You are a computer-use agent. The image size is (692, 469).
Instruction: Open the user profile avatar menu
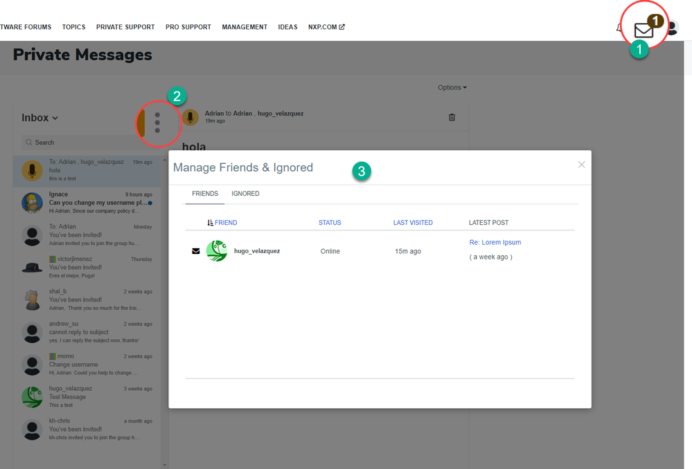[672, 28]
